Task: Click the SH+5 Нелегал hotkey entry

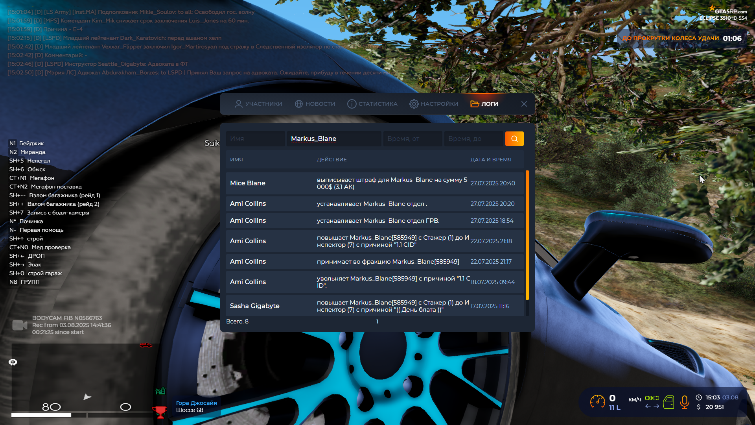Action: 30,161
